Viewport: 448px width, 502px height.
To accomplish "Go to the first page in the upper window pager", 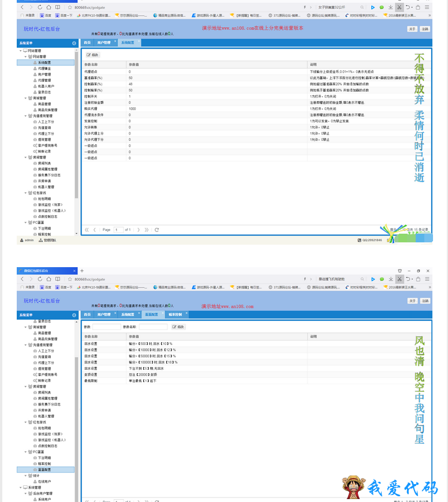I will 87,230.
